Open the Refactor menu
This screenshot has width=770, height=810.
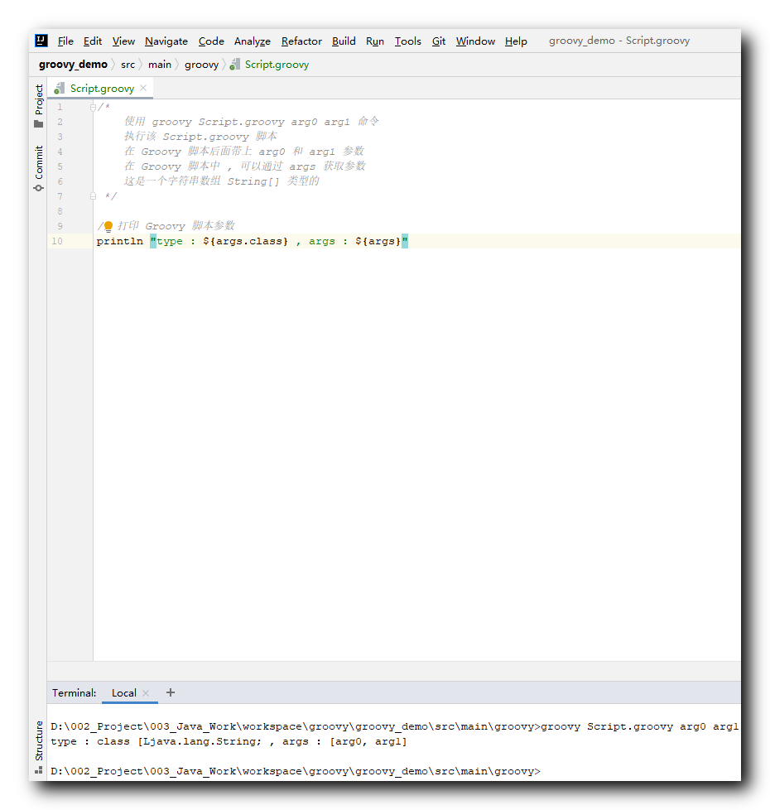point(301,41)
